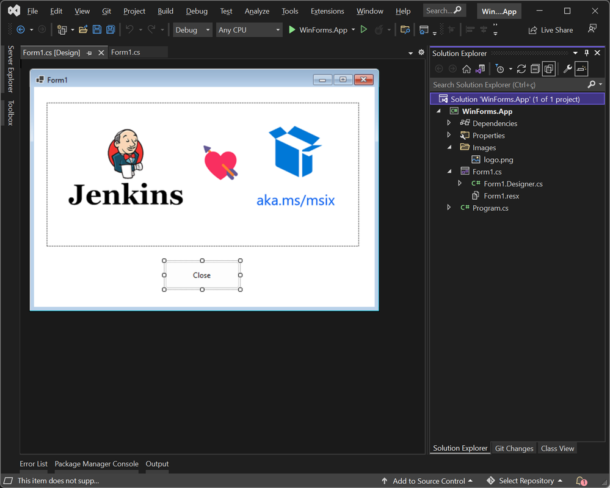610x488 pixels.
Task: Click the Open File folder icon
Action: tap(83, 29)
